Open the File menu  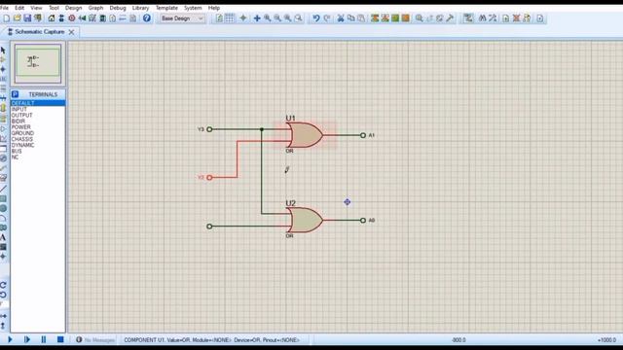[x=4, y=8]
